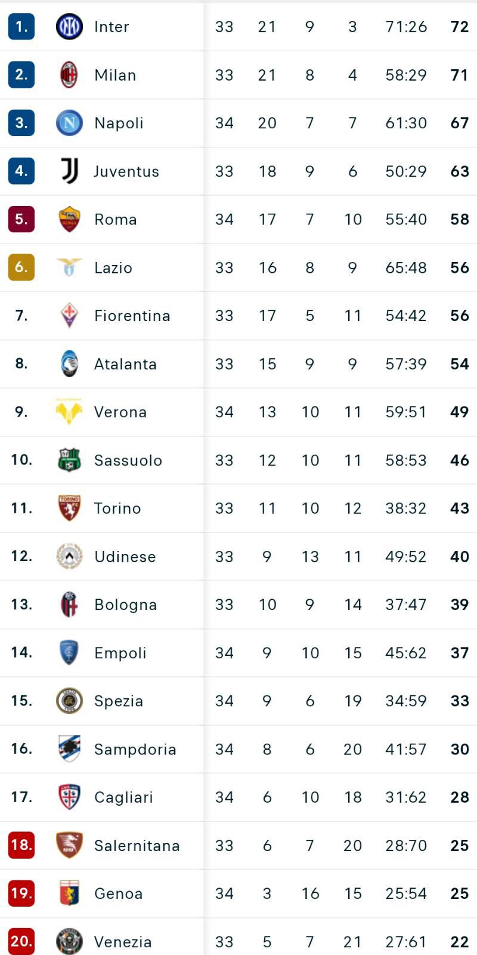Select the Bologna team name
The width and height of the screenshot is (477, 955).
click(x=125, y=605)
